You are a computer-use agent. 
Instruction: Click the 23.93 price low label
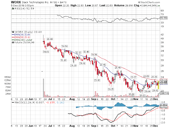click(x=97, y=80)
